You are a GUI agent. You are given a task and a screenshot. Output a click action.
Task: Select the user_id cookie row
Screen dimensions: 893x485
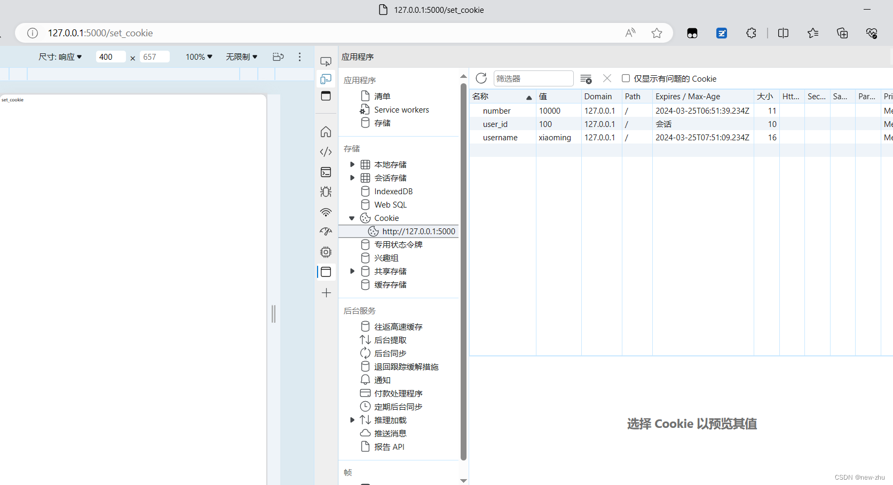681,124
